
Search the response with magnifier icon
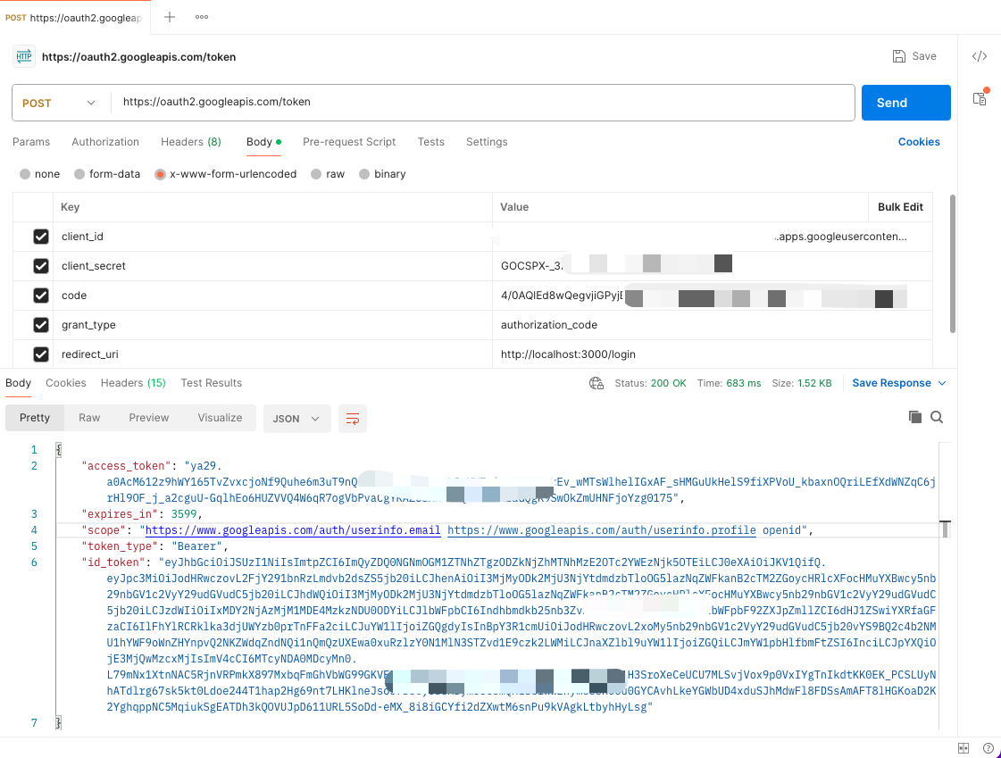click(937, 417)
